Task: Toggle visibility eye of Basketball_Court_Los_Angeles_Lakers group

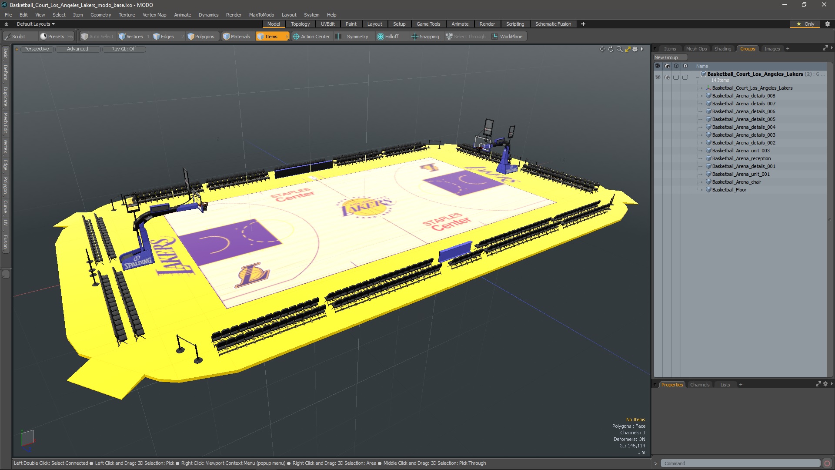Action: click(x=657, y=77)
